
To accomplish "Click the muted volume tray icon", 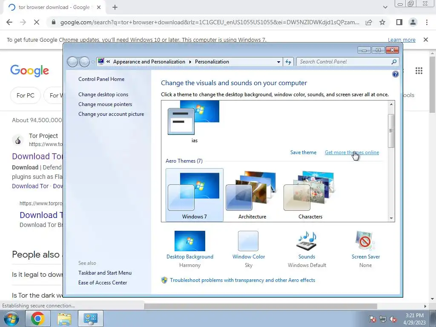I will (x=393, y=319).
